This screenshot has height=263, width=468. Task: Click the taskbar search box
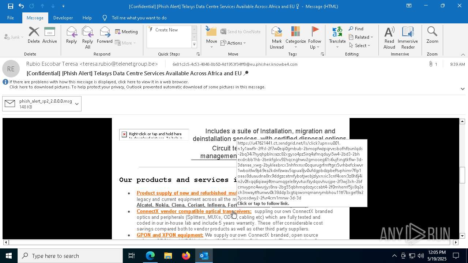click(x=70, y=256)
